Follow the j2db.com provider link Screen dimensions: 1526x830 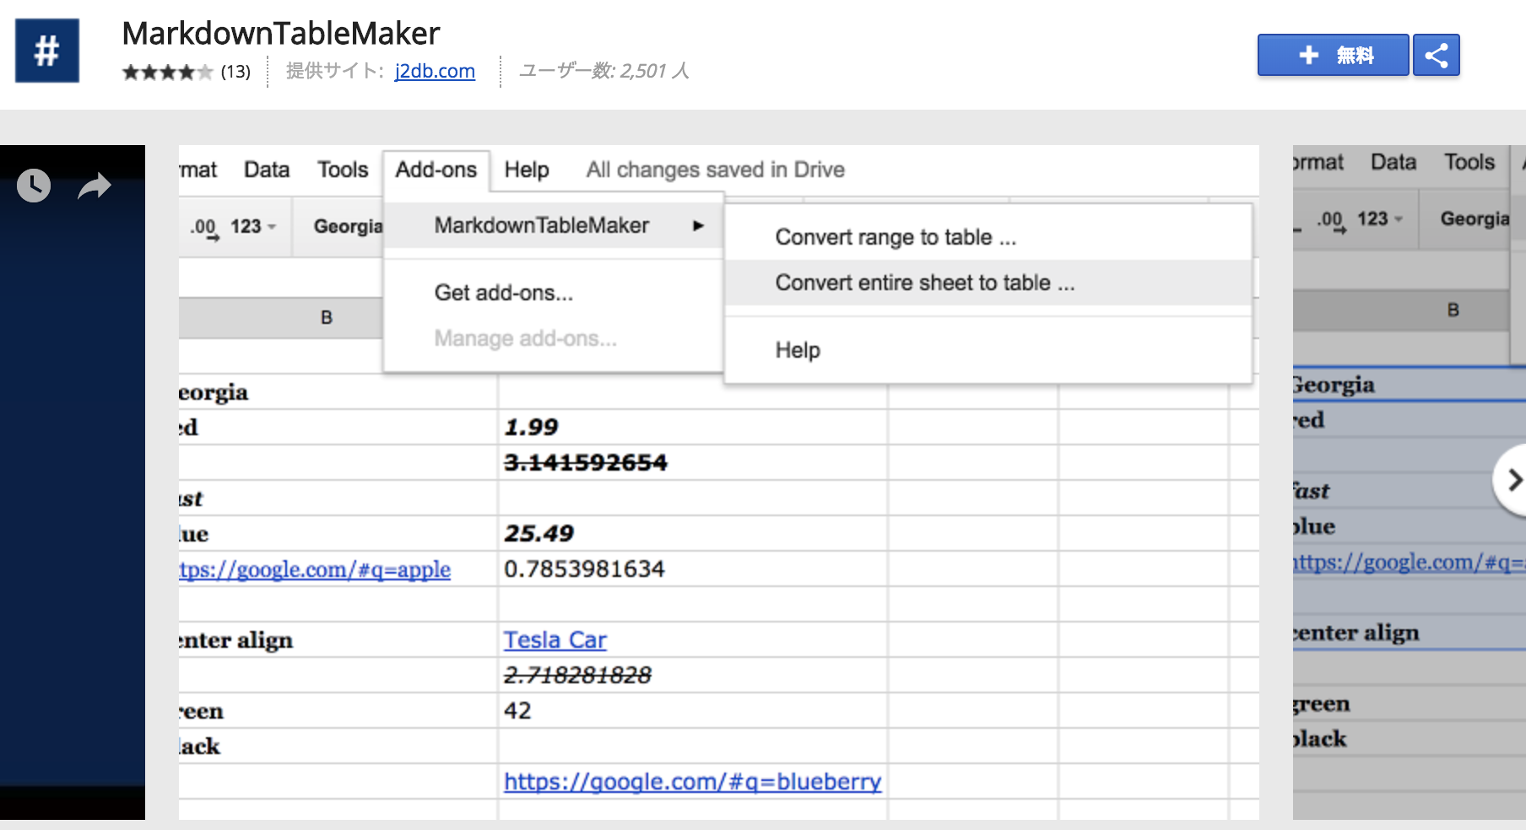click(x=435, y=71)
